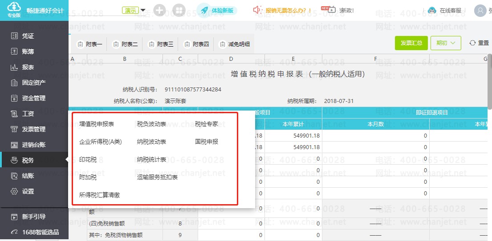
Task: Open 纳税统计表 from tax menu
Action: pos(151,160)
